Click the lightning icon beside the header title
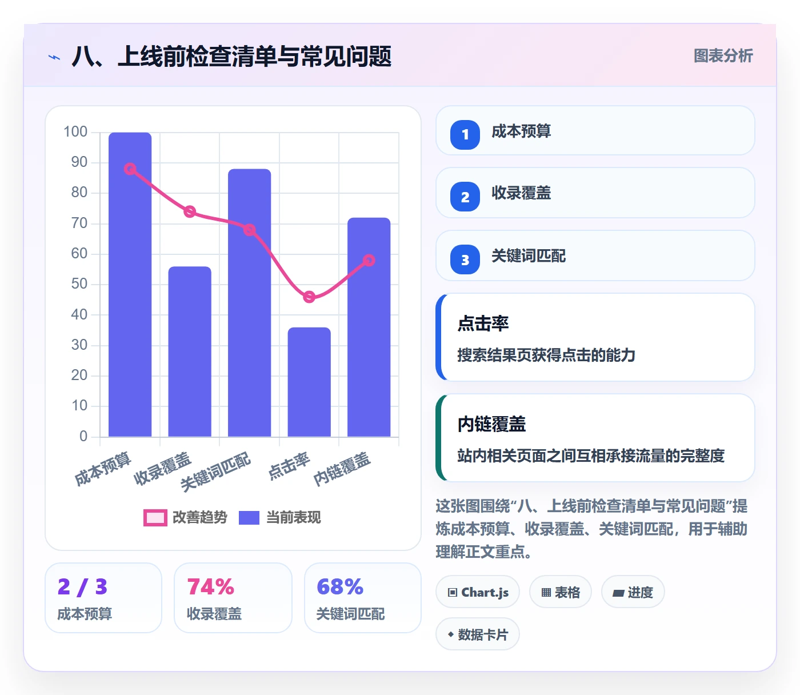This screenshot has width=800, height=695. [x=54, y=57]
